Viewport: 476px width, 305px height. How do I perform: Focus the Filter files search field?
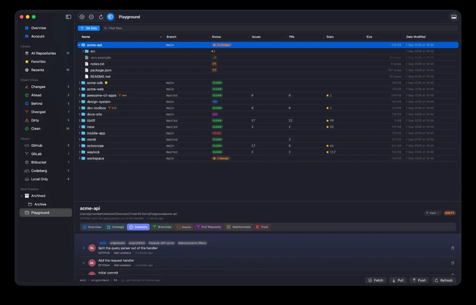click(x=280, y=28)
